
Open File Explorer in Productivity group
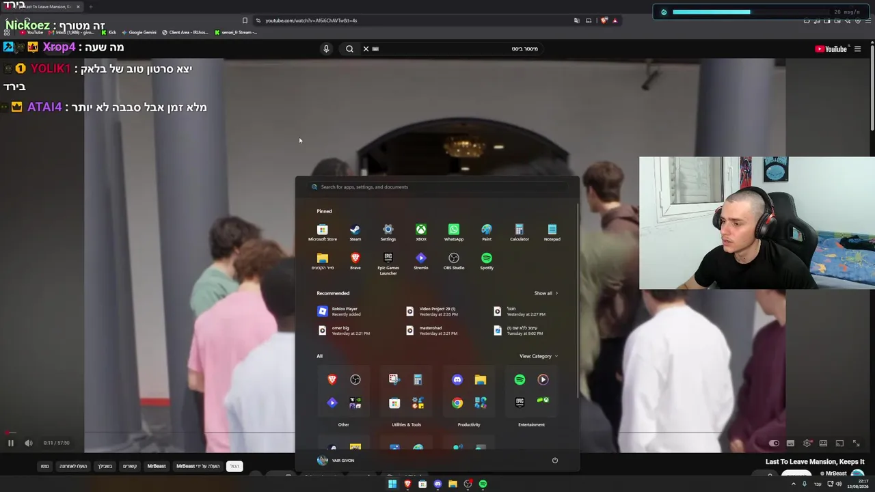click(x=481, y=379)
